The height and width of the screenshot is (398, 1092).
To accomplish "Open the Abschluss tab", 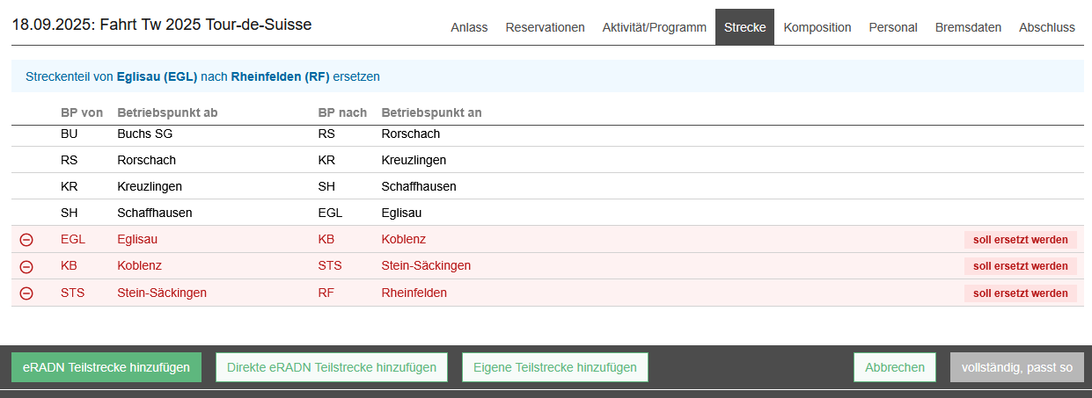I will (1046, 27).
